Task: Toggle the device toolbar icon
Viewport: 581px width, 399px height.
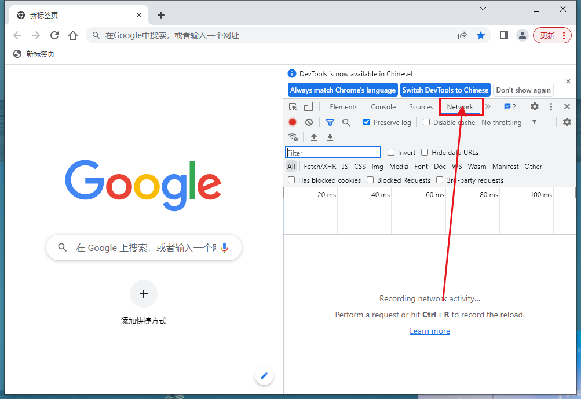Action: tap(308, 107)
